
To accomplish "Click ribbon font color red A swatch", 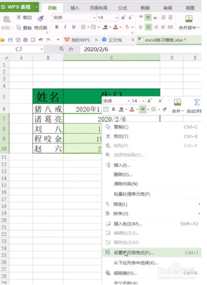I will pyautogui.click(x=115, y=27).
